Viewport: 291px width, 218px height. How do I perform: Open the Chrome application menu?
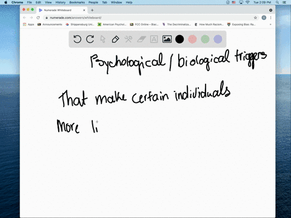click(x=17, y=2)
